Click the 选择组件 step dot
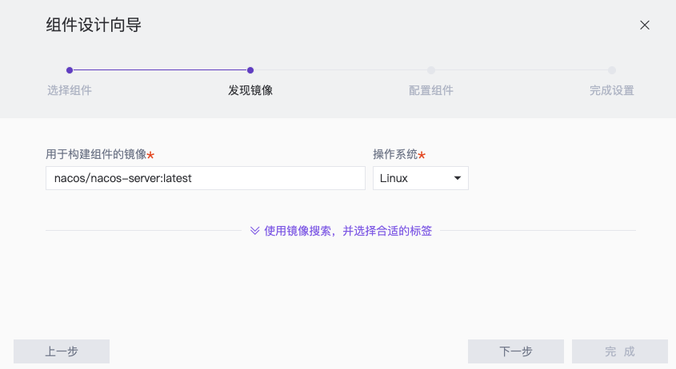Viewport: 676px width, 369px height. [70, 70]
